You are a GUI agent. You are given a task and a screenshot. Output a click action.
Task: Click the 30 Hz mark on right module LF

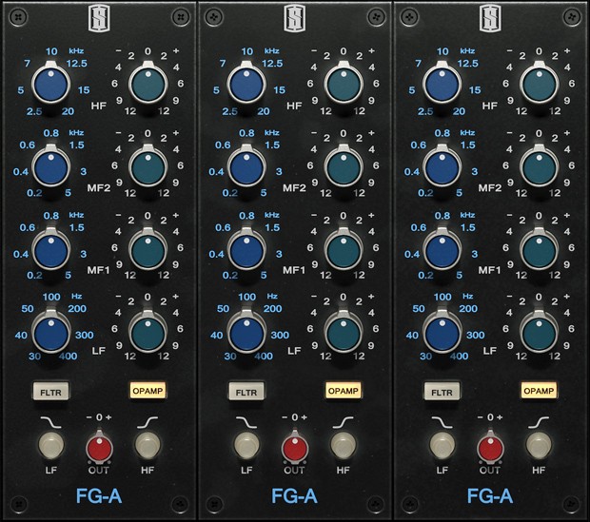tap(425, 356)
